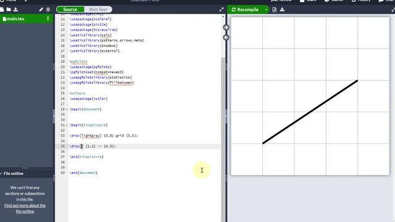The width and height of the screenshot is (395, 222).
Task: Click the editor scroll-up arrow
Action: [x=223, y=17]
